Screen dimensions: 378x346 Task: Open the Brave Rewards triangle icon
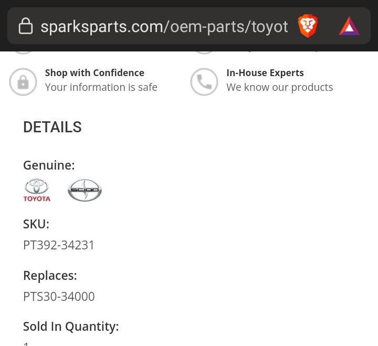pyautogui.click(x=349, y=26)
